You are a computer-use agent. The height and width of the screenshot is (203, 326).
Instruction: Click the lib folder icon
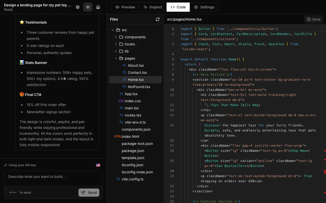click(x=121, y=51)
